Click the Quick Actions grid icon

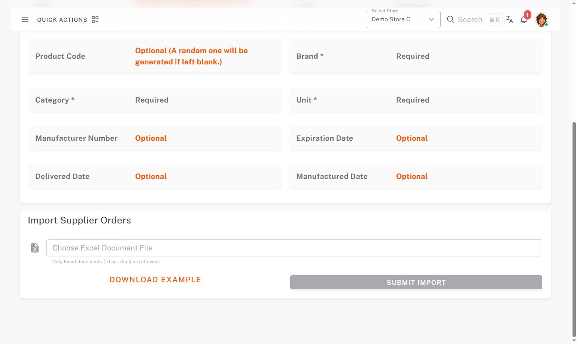pyautogui.click(x=95, y=19)
